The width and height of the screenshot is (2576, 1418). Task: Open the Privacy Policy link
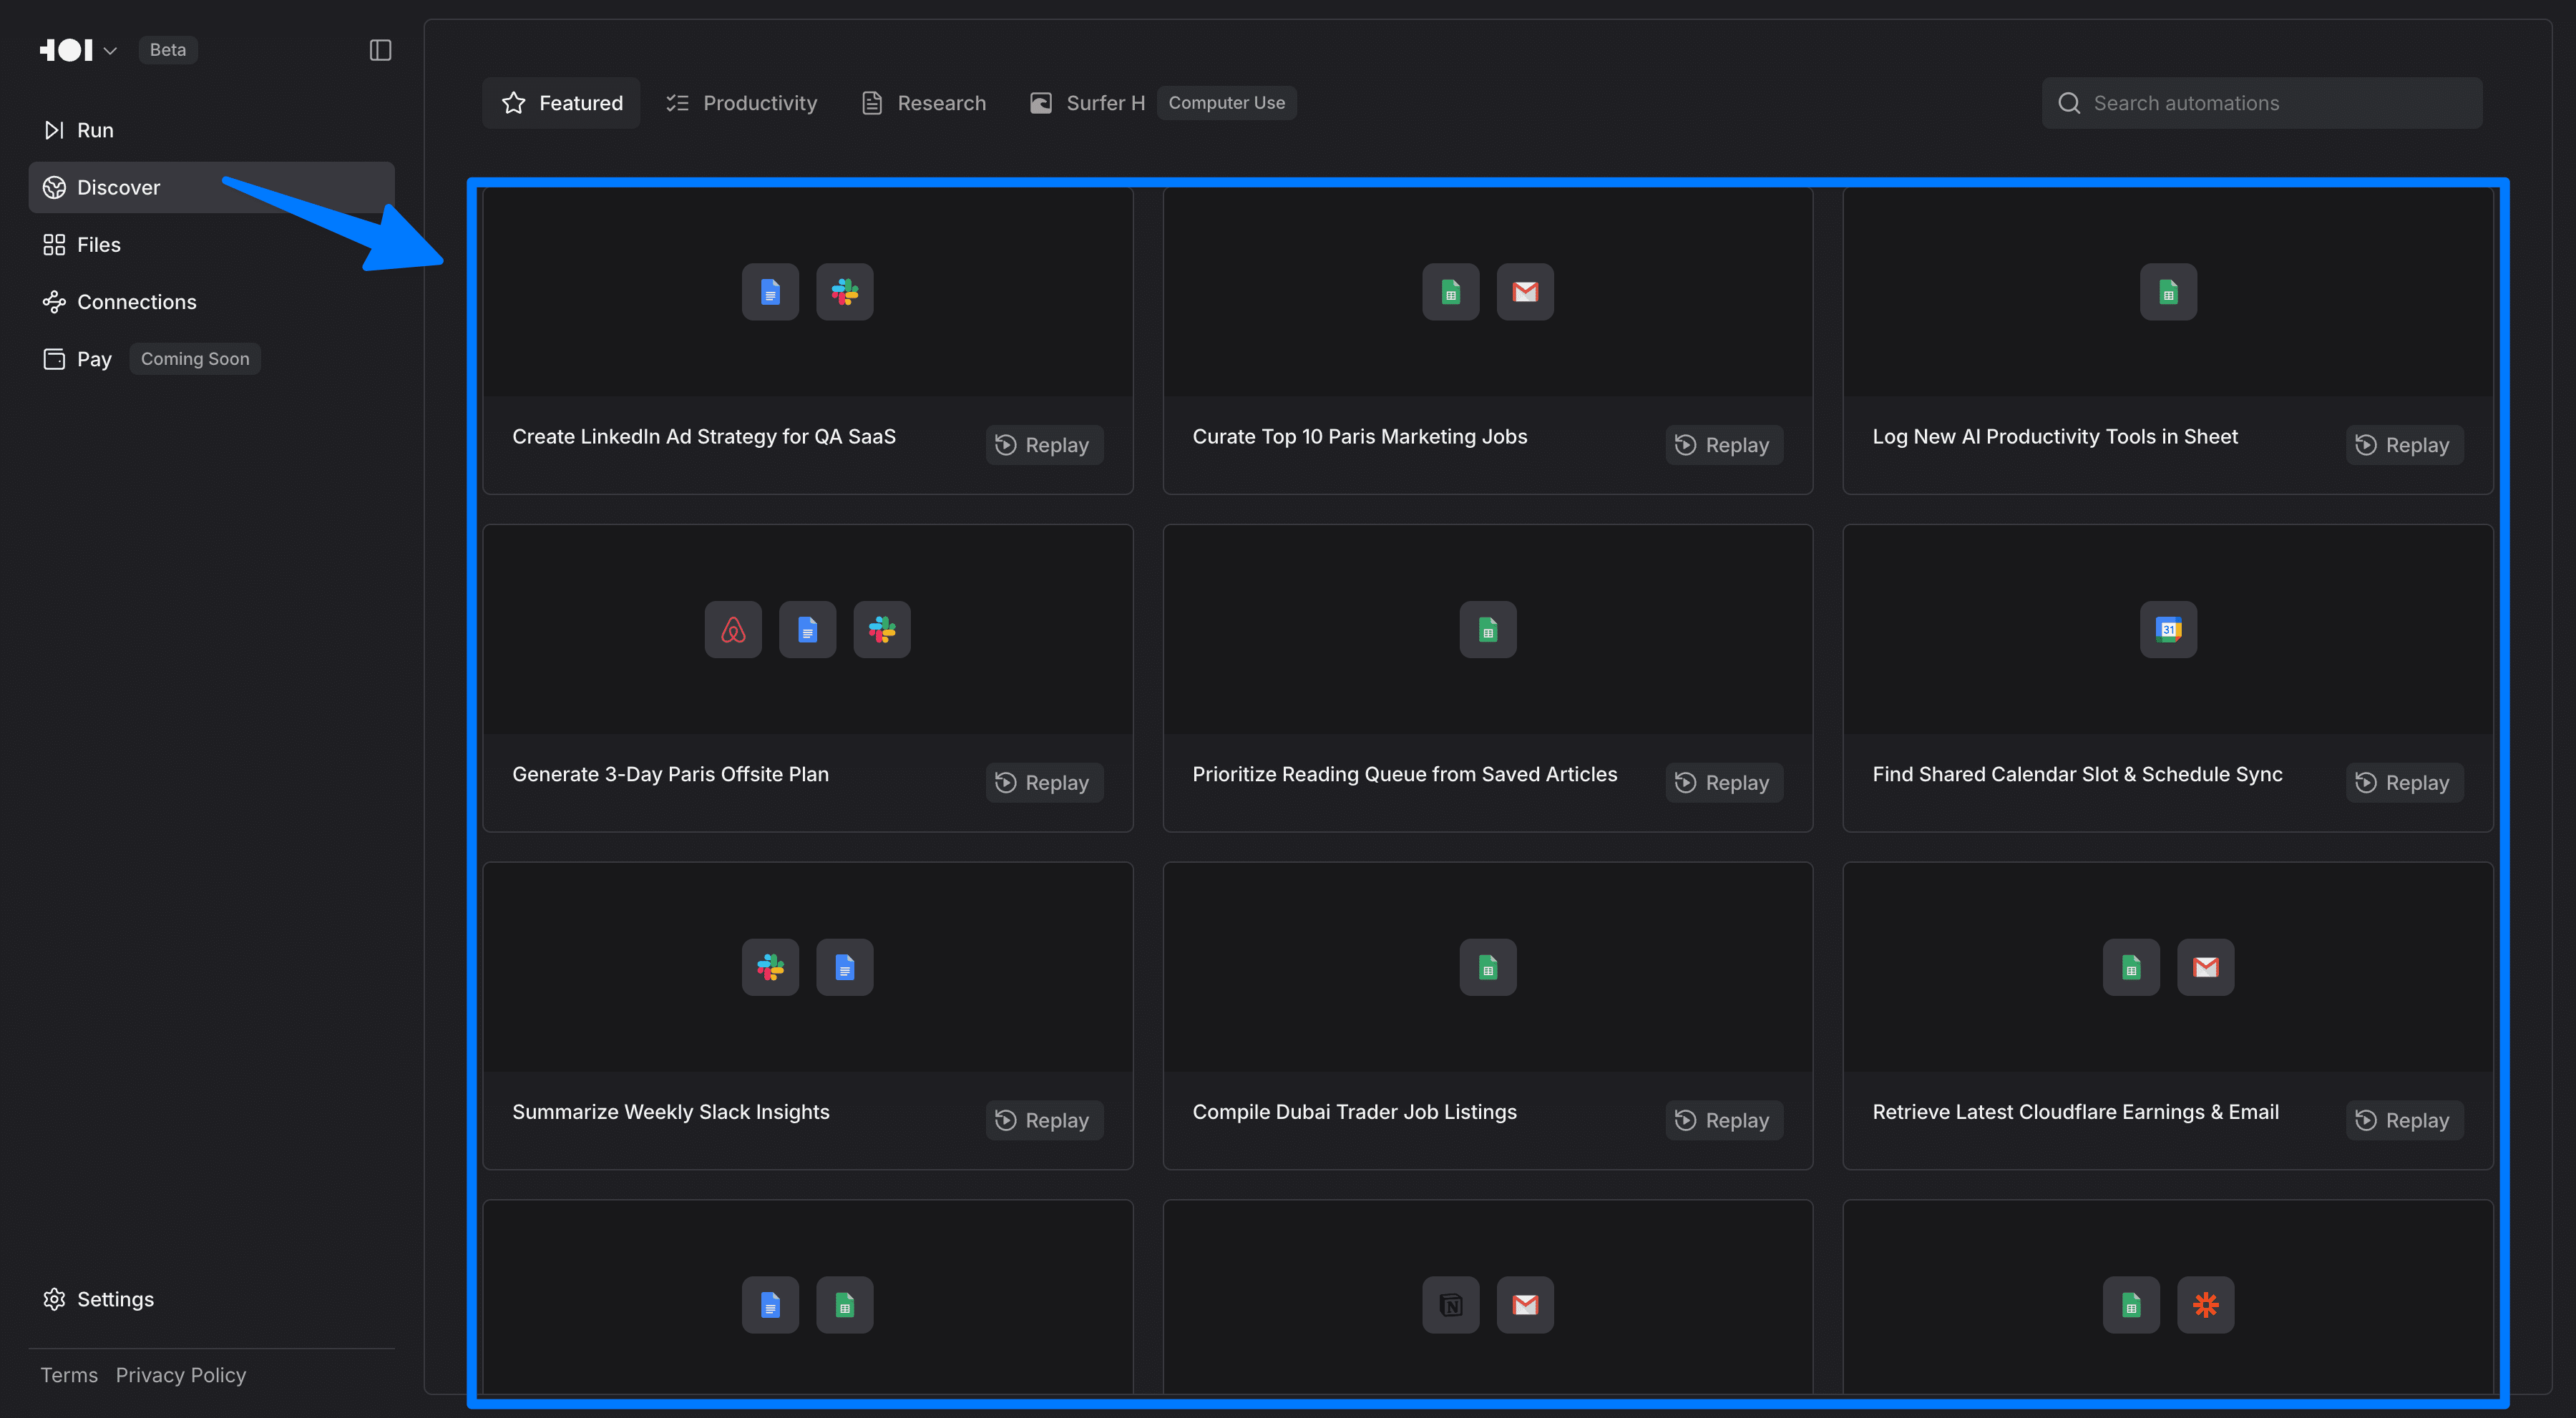181,1375
